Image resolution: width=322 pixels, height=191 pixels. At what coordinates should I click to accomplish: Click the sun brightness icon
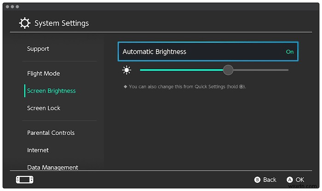pyautogui.click(x=126, y=70)
